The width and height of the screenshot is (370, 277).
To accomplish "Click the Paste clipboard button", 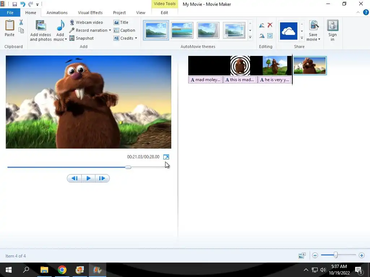I will pos(10,28).
